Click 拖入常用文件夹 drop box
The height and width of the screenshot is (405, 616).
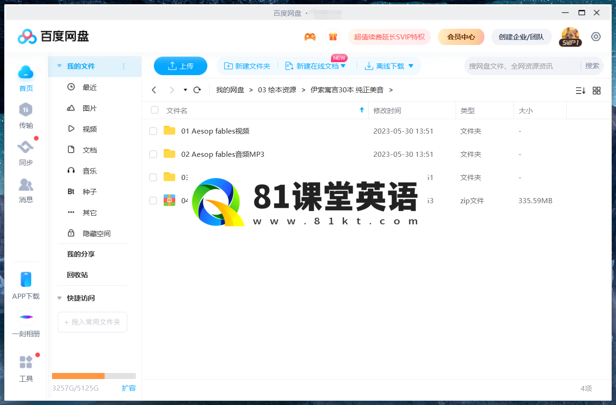(93, 322)
